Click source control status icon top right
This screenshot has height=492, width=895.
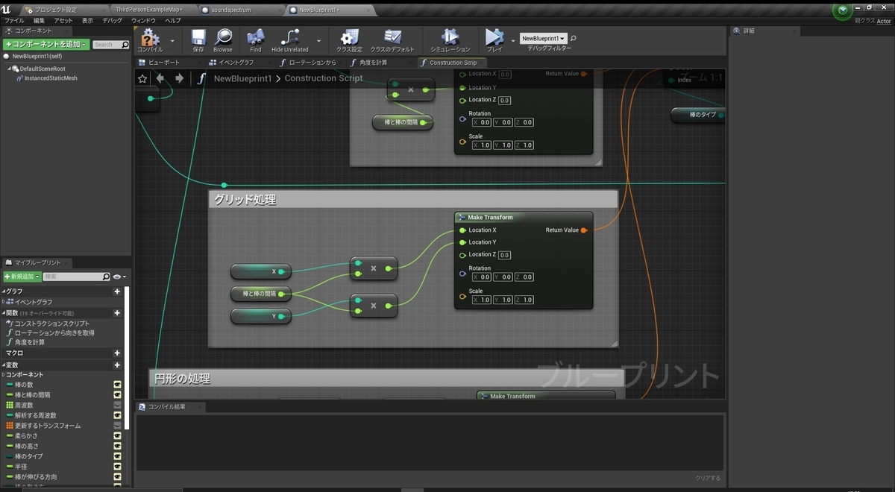(843, 10)
